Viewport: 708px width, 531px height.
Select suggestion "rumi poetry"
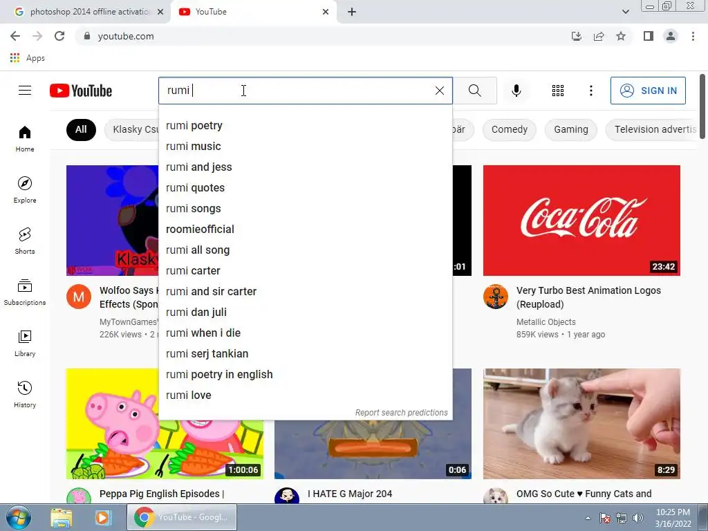pos(306,126)
